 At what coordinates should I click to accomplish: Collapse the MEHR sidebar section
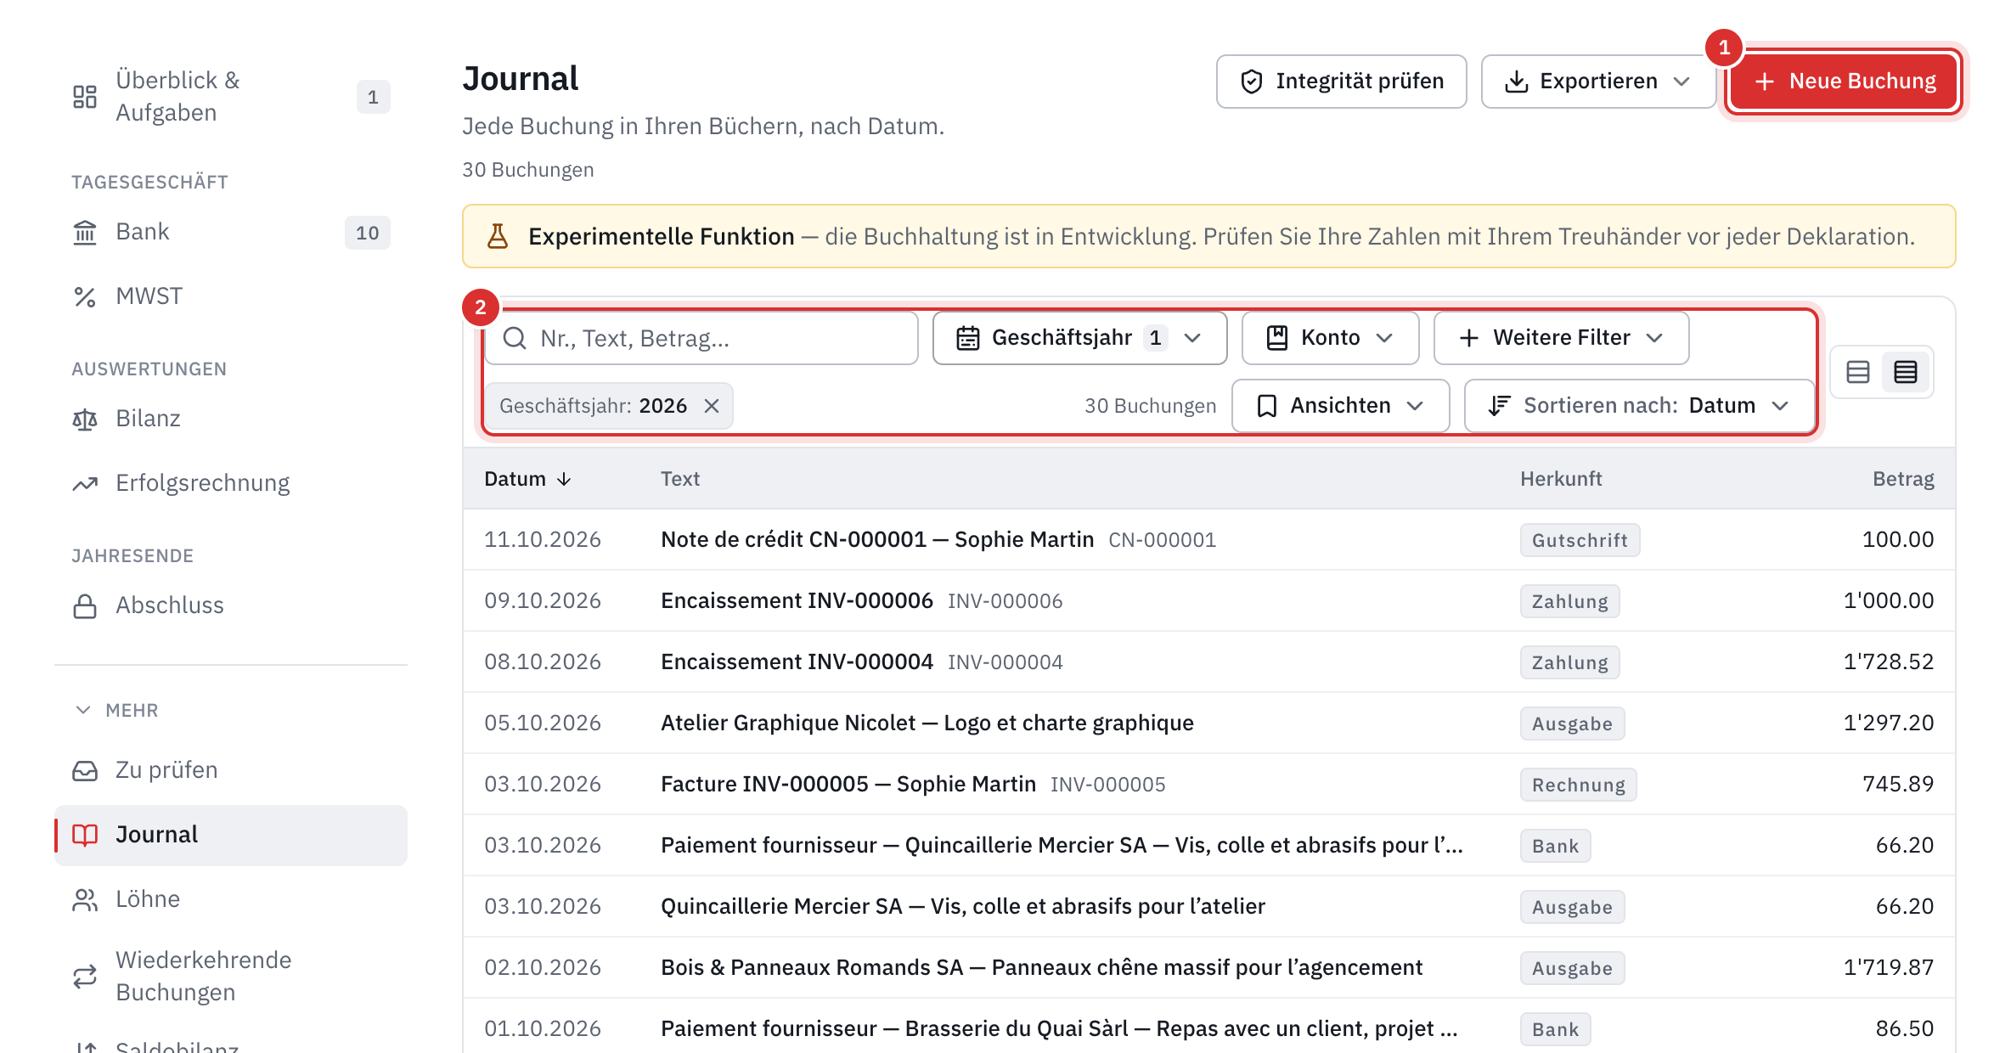(x=117, y=710)
